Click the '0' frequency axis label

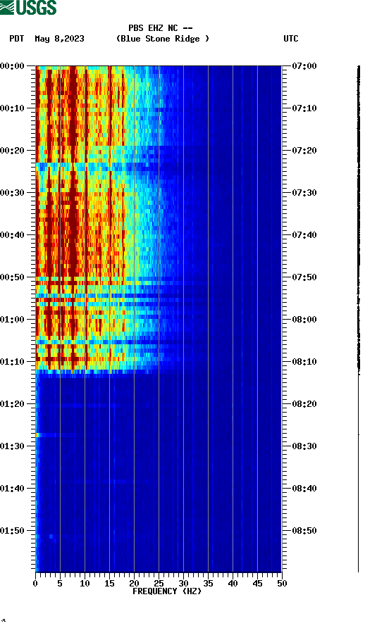(35, 584)
